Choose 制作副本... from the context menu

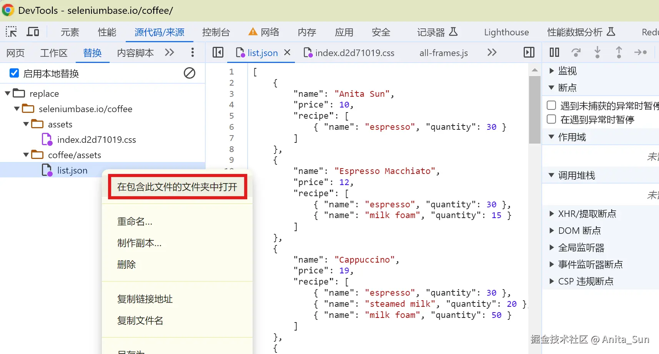pos(177,243)
